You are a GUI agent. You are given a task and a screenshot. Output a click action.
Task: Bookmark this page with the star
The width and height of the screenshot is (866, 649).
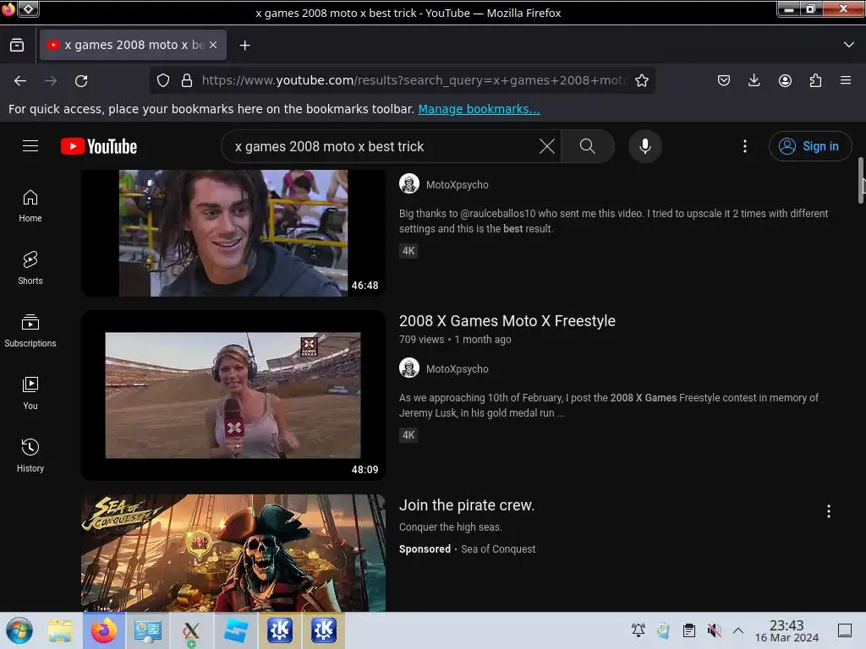[641, 80]
